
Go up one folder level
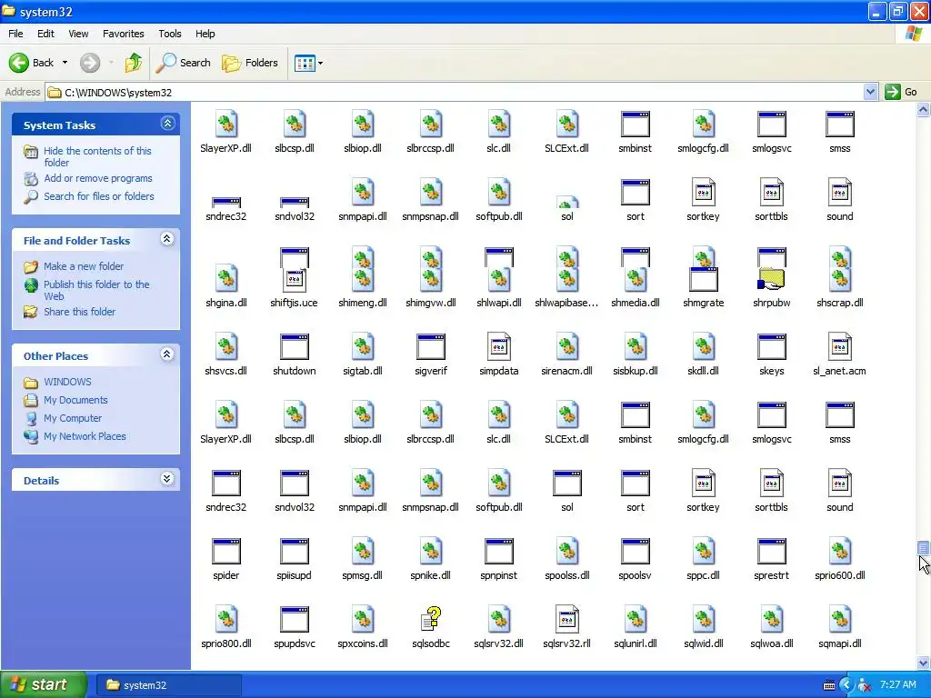[x=134, y=63]
